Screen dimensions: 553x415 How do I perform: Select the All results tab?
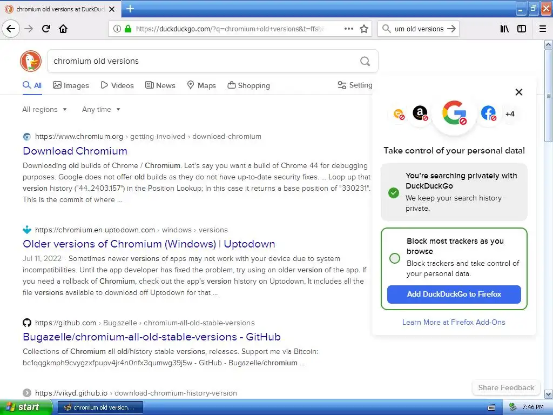point(32,85)
